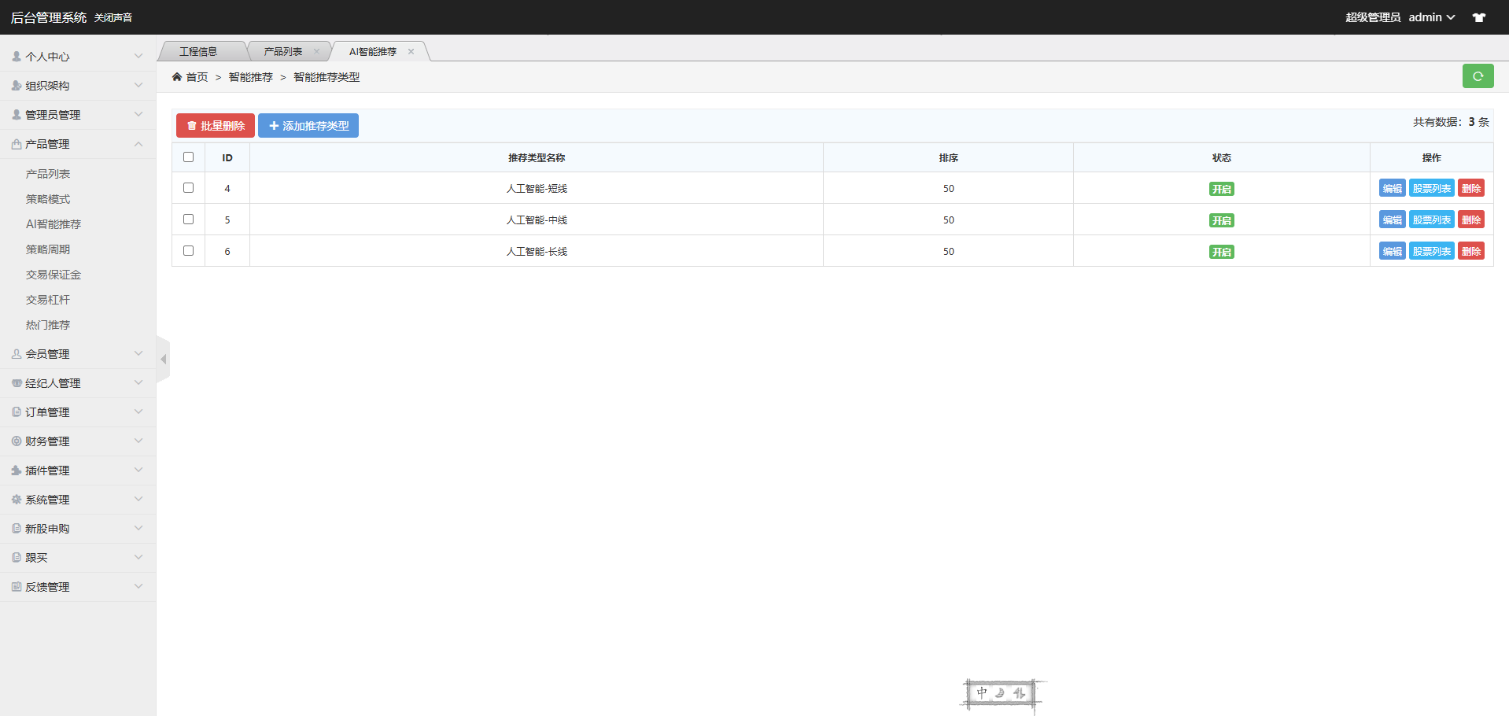The height and width of the screenshot is (716, 1509).
Task: Open 策略模式 in the sidebar submenu
Action: [x=48, y=199]
